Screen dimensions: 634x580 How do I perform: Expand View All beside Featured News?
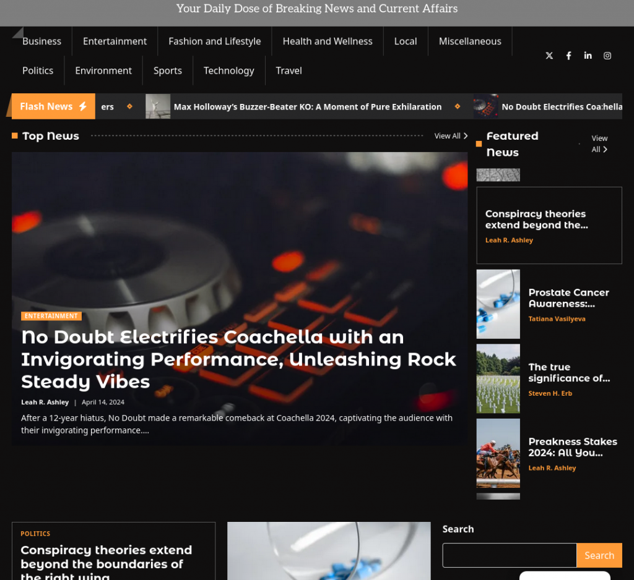point(599,143)
